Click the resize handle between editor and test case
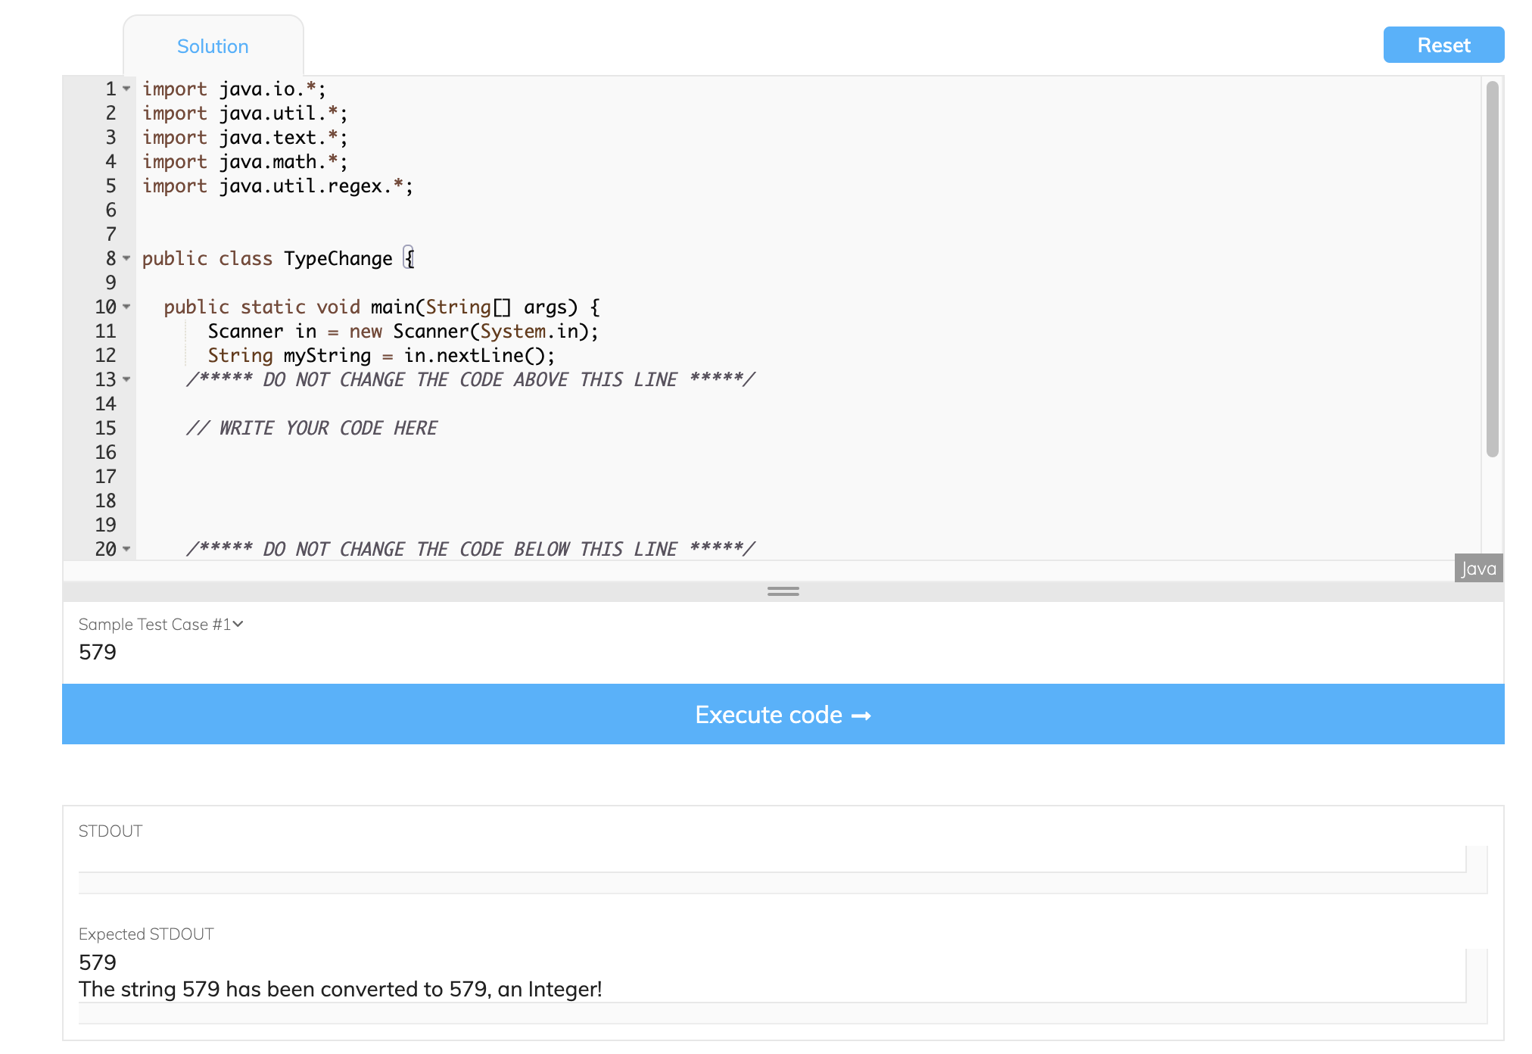The width and height of the screenshot is (1532, 1054). 783,591
